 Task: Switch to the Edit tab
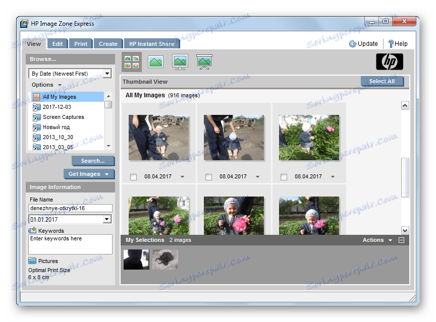click(58, 44)
